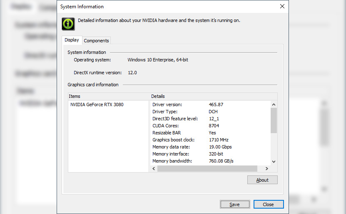Click the Items column header
Screen dimensions: 346x214
tap(108, 96)
